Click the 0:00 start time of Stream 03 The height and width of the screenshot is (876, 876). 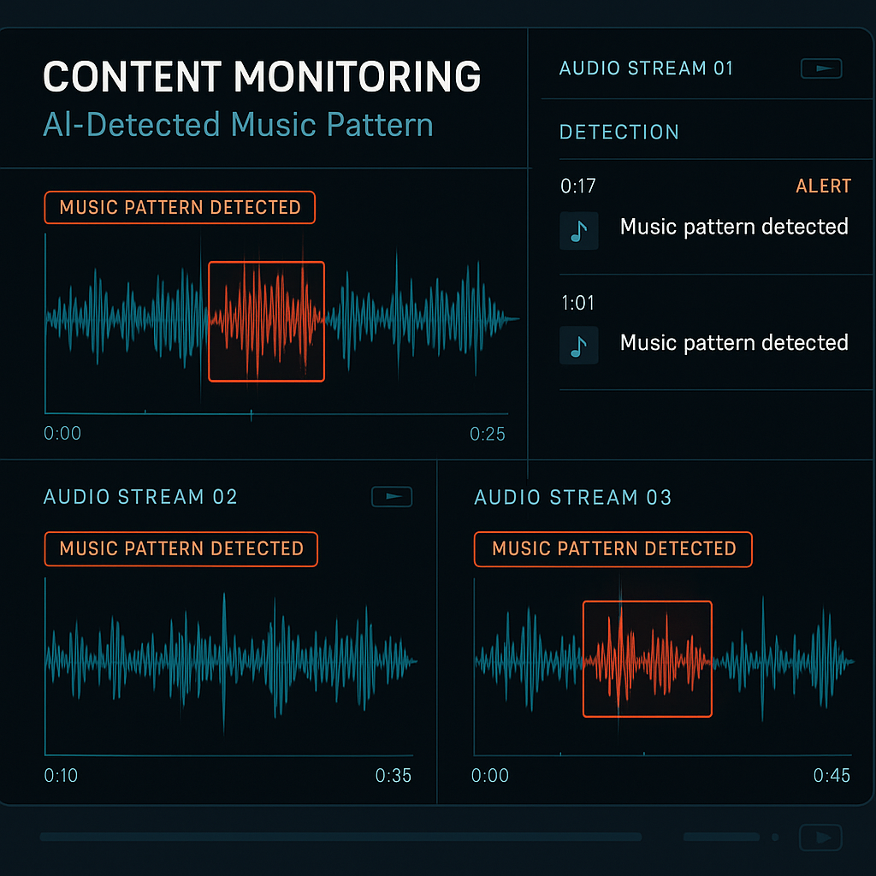pyautogui.click(x=490, y=775)
